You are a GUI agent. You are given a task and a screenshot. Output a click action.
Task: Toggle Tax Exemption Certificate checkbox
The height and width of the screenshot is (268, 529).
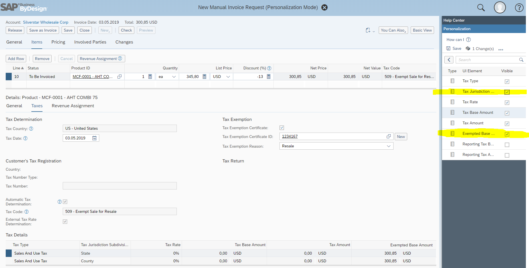(x=282, y=128)
